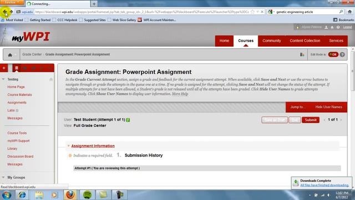Open Spotify from the taskbar
The height and width of the screenshot is (200, 355).
(x=87, y=195)
